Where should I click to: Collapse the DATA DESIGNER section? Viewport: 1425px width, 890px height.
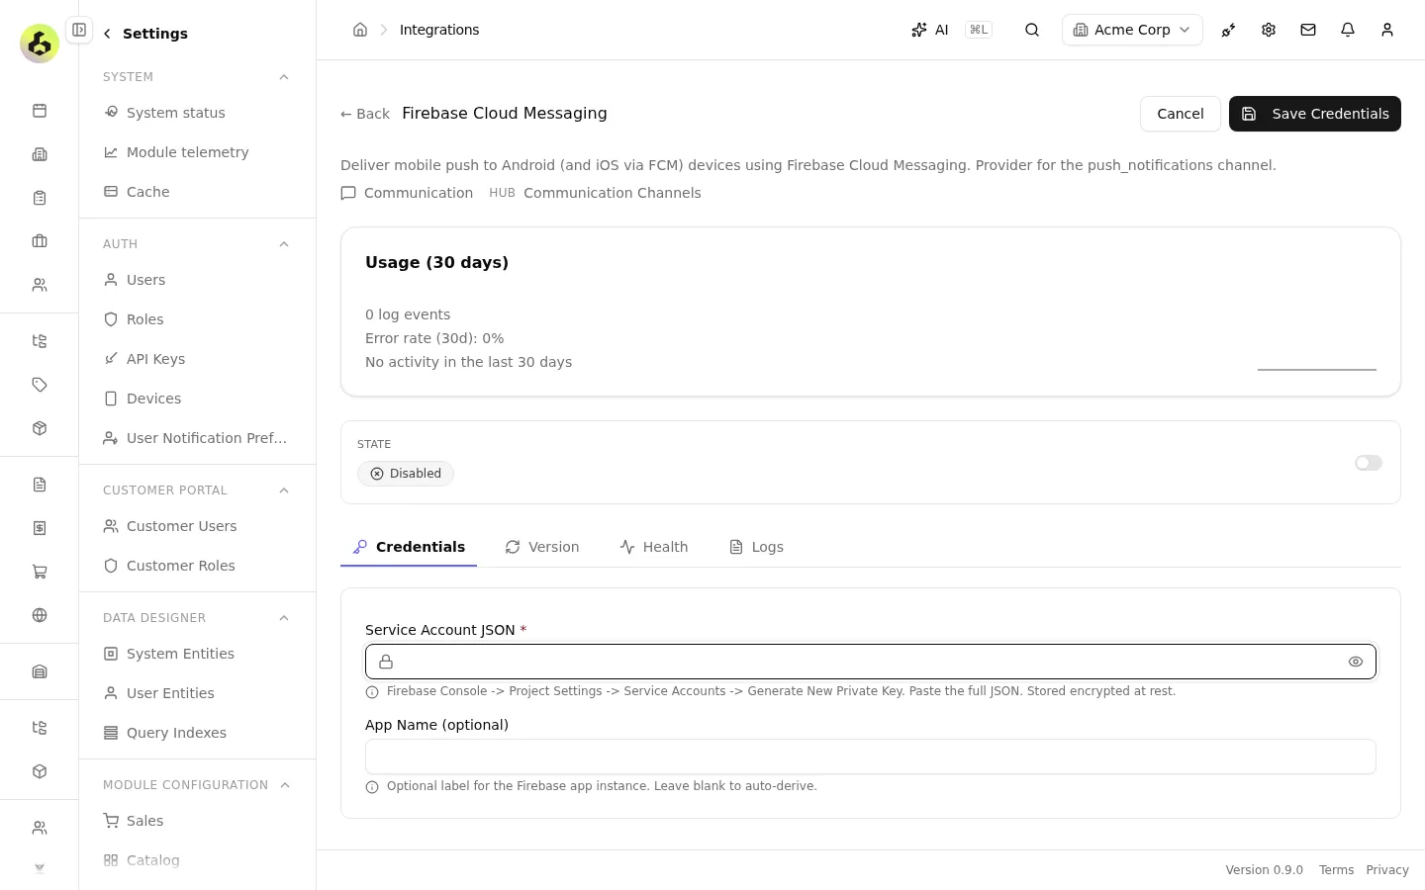click(284, 618)
